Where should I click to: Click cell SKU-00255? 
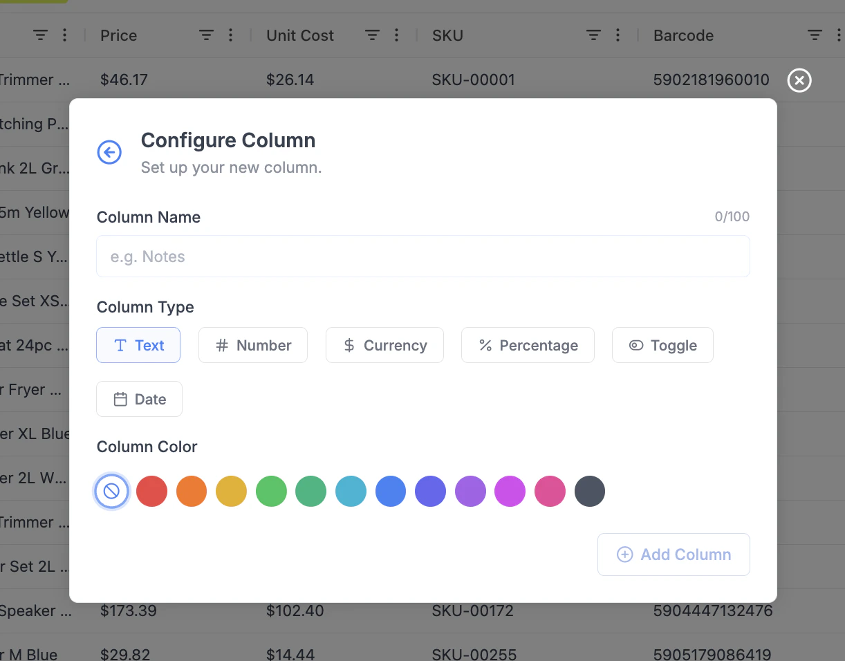[x=474, y=654]
